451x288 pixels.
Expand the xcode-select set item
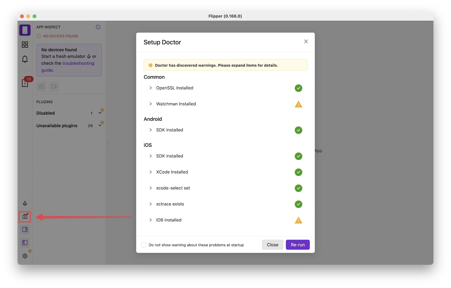[150, 188]
